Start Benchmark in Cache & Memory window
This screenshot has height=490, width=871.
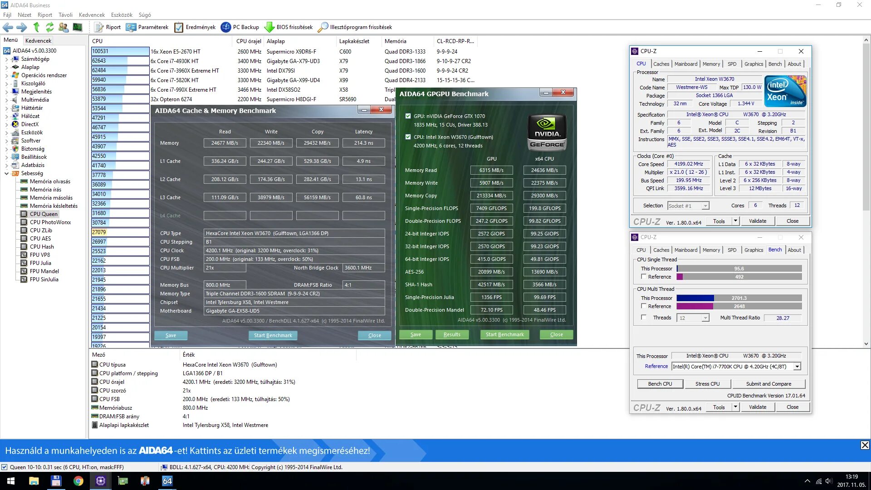click(x=273, y=335)
